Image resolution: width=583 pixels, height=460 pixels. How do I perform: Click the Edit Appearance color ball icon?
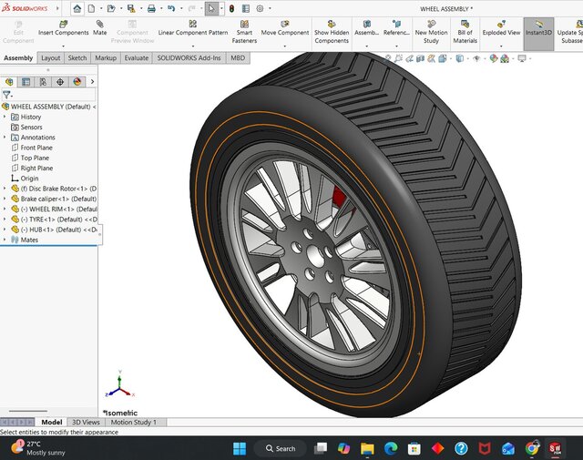(494, 58)
